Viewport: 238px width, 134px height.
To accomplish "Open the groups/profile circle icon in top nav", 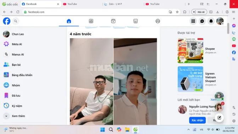I will coord(158,21).
